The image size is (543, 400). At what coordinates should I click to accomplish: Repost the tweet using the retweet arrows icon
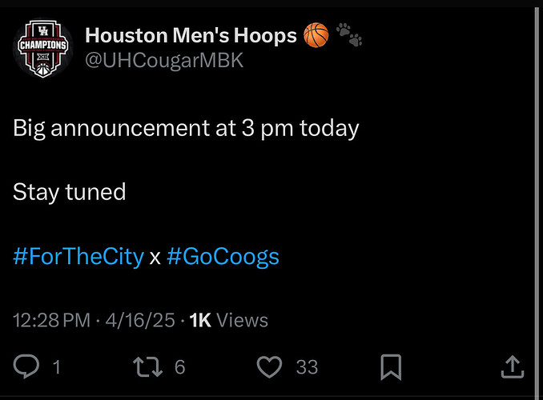148,367
